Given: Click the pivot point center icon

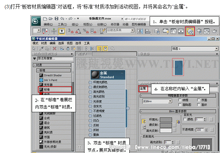Looking at the screenshot, I should point(54,31).
